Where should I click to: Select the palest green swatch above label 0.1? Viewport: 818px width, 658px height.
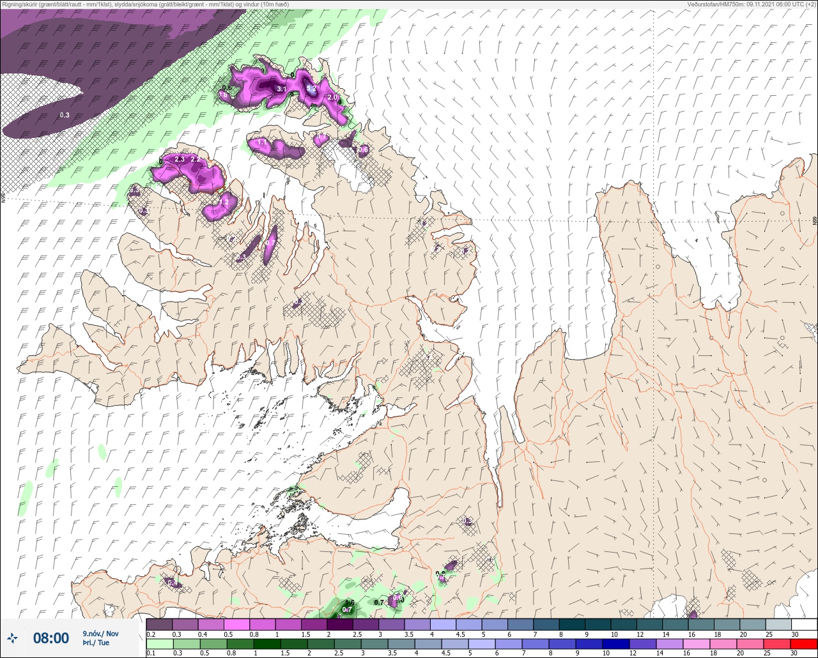(159, 643)
